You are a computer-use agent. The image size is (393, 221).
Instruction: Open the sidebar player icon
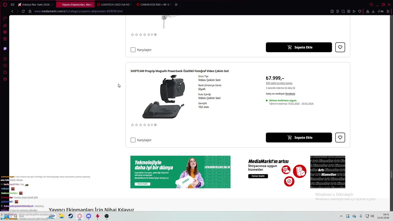[x=5, y=59]
